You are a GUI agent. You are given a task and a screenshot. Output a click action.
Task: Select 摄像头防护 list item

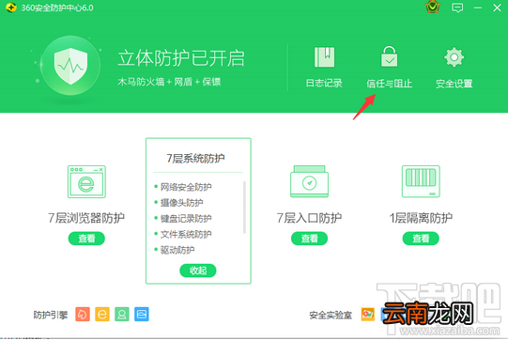click(182, 203)
